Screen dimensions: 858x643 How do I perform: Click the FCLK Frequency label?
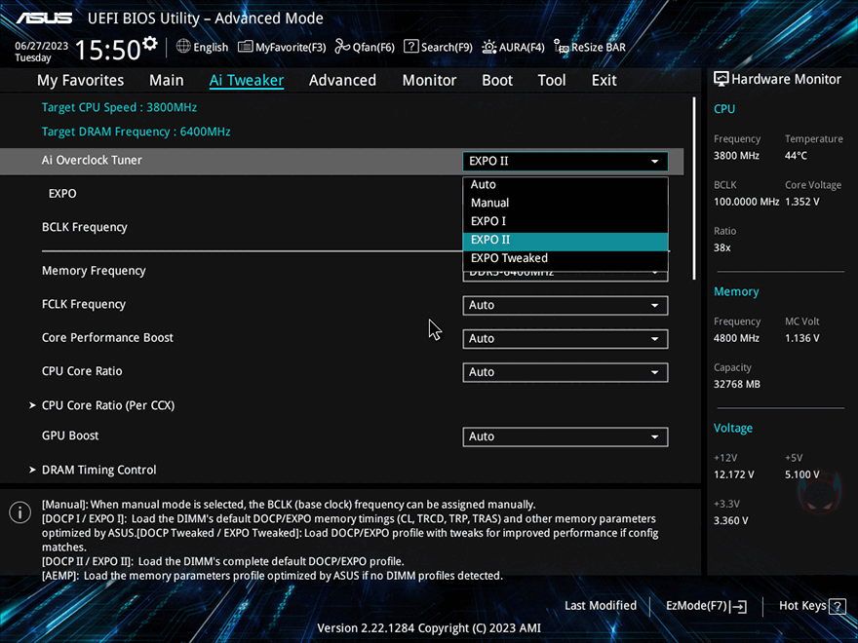click(x=84, y=305)
